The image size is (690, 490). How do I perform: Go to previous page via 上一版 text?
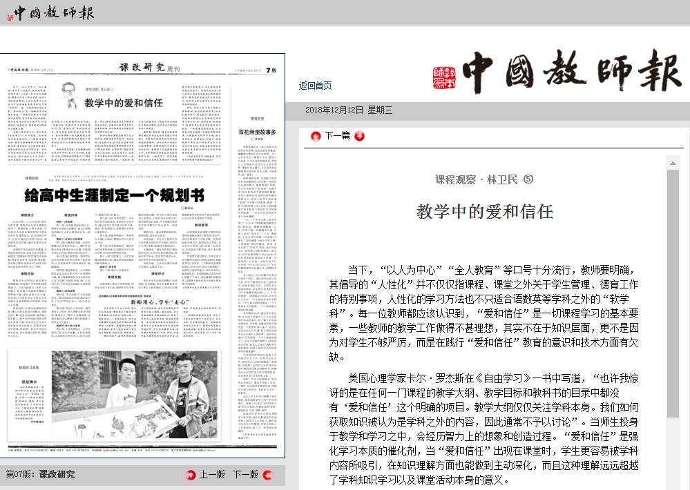(212, 475)
